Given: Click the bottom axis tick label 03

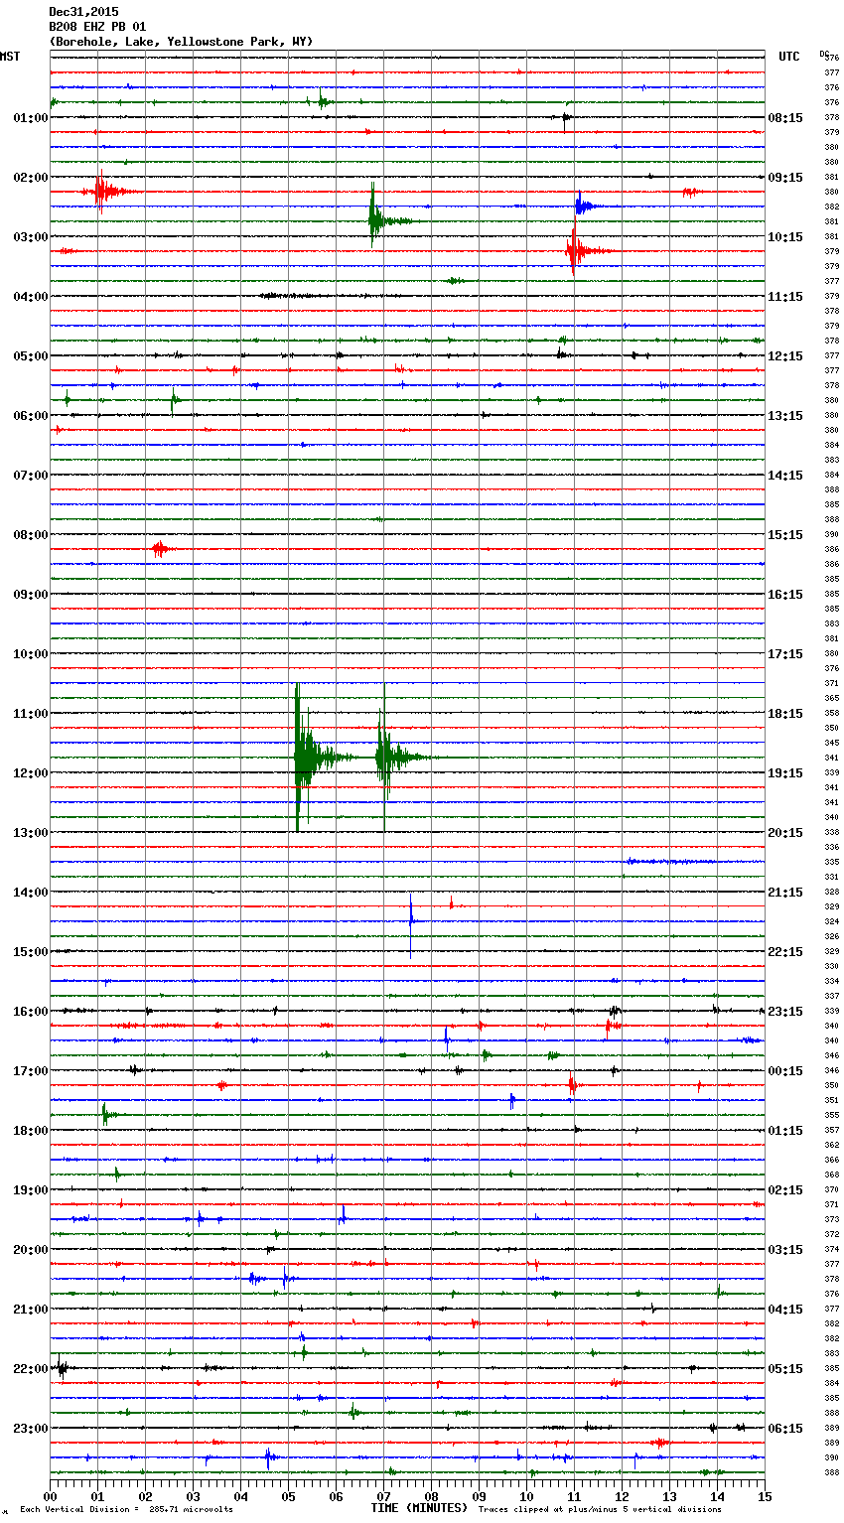Looking at the screenshot, I should [x=193, y=1496].
